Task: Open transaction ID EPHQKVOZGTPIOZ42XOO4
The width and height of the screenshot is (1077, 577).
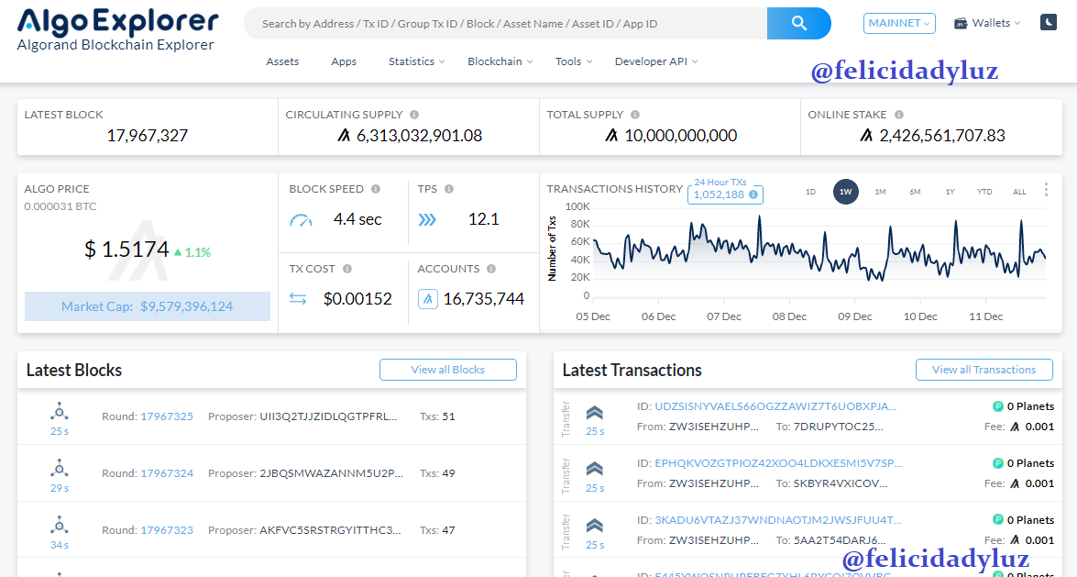Action: point(778,463)
